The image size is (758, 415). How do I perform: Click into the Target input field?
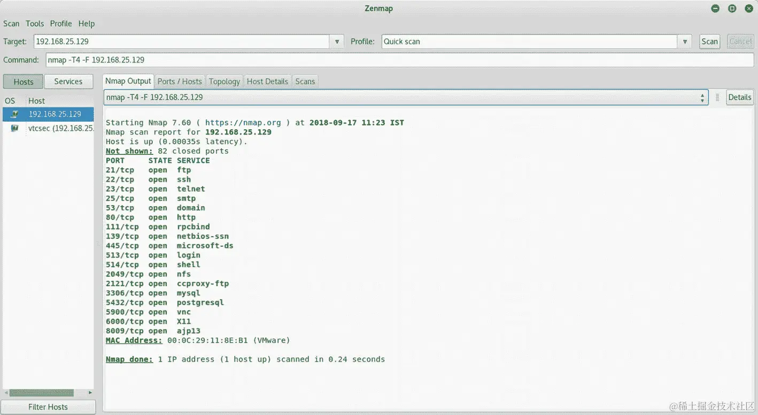tap(182, 42)
